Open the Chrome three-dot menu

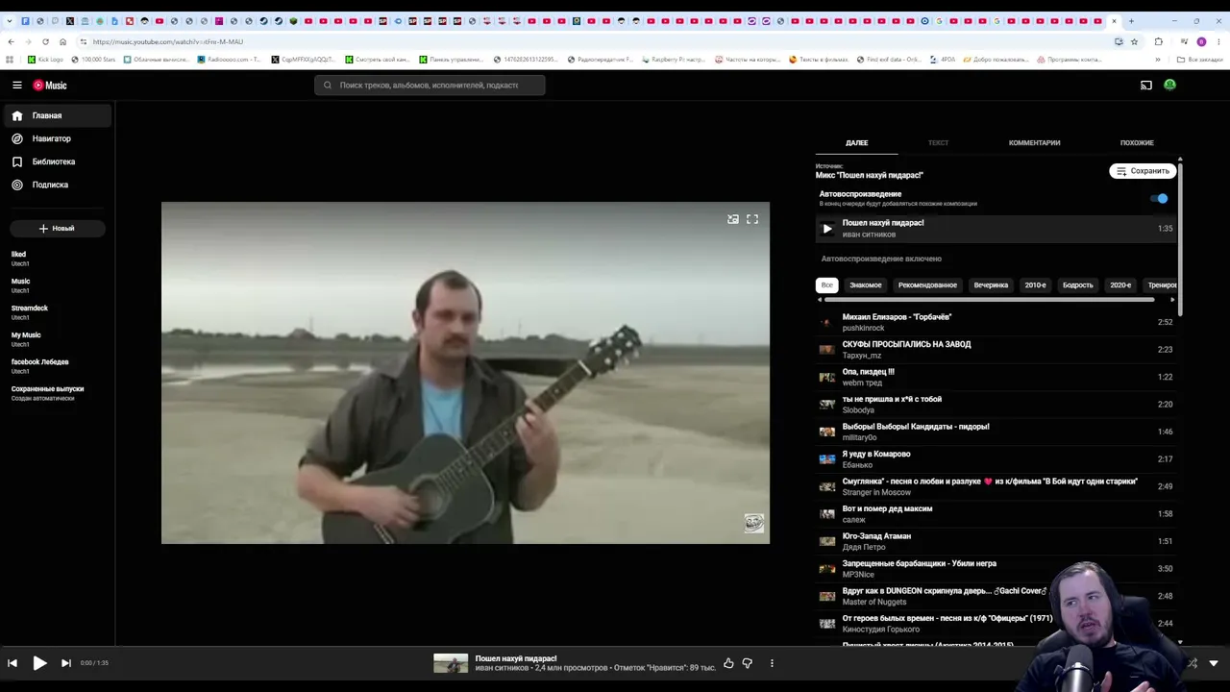coord(1219,42)
